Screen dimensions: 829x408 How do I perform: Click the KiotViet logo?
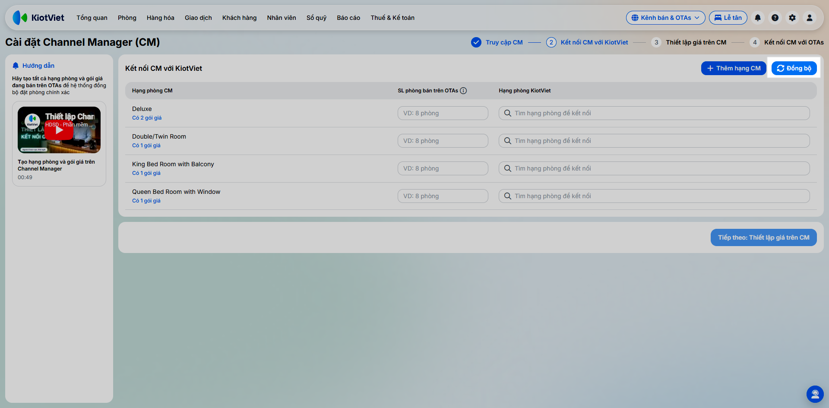click(38, 18)
